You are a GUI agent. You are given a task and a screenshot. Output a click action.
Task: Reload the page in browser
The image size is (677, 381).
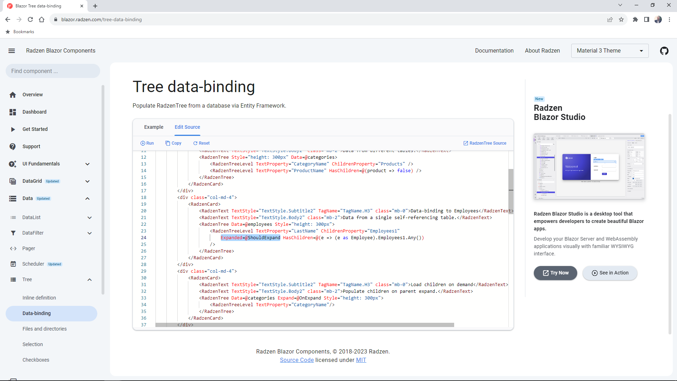pos(30,19)
